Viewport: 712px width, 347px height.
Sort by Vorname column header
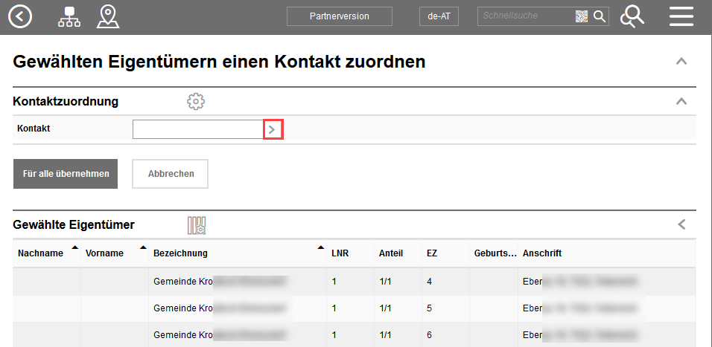point(115,253)
